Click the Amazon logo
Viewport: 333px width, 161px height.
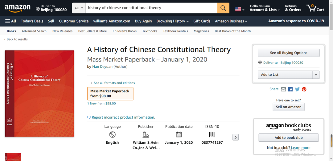[x=18, y=8]
